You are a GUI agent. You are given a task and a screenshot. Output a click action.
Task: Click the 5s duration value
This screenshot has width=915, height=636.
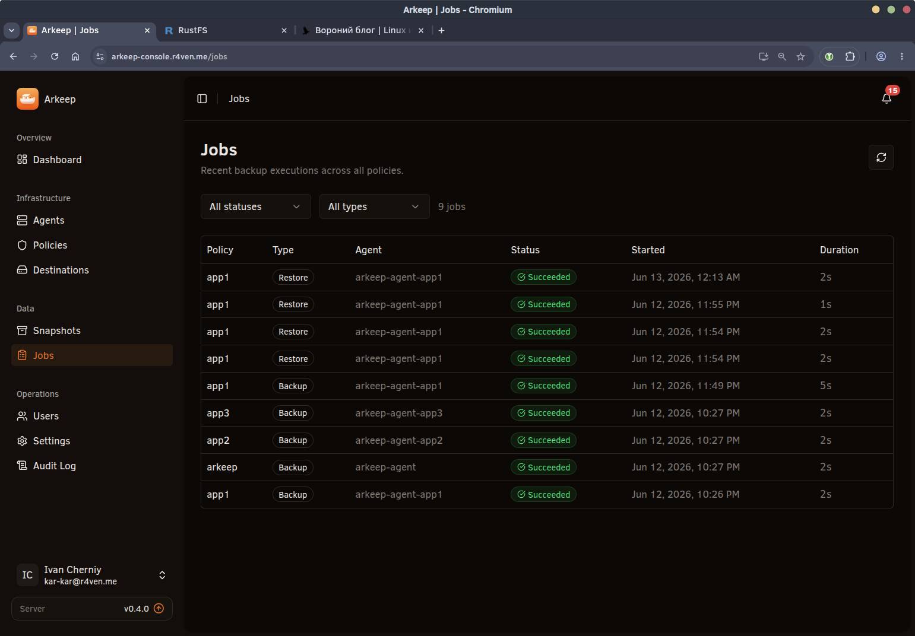pos(825,386)
